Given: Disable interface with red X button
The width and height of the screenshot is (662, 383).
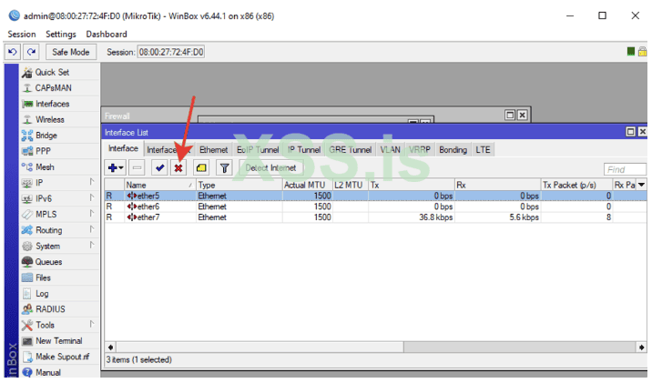Looking at the screenshot, I should pos(178,168).
